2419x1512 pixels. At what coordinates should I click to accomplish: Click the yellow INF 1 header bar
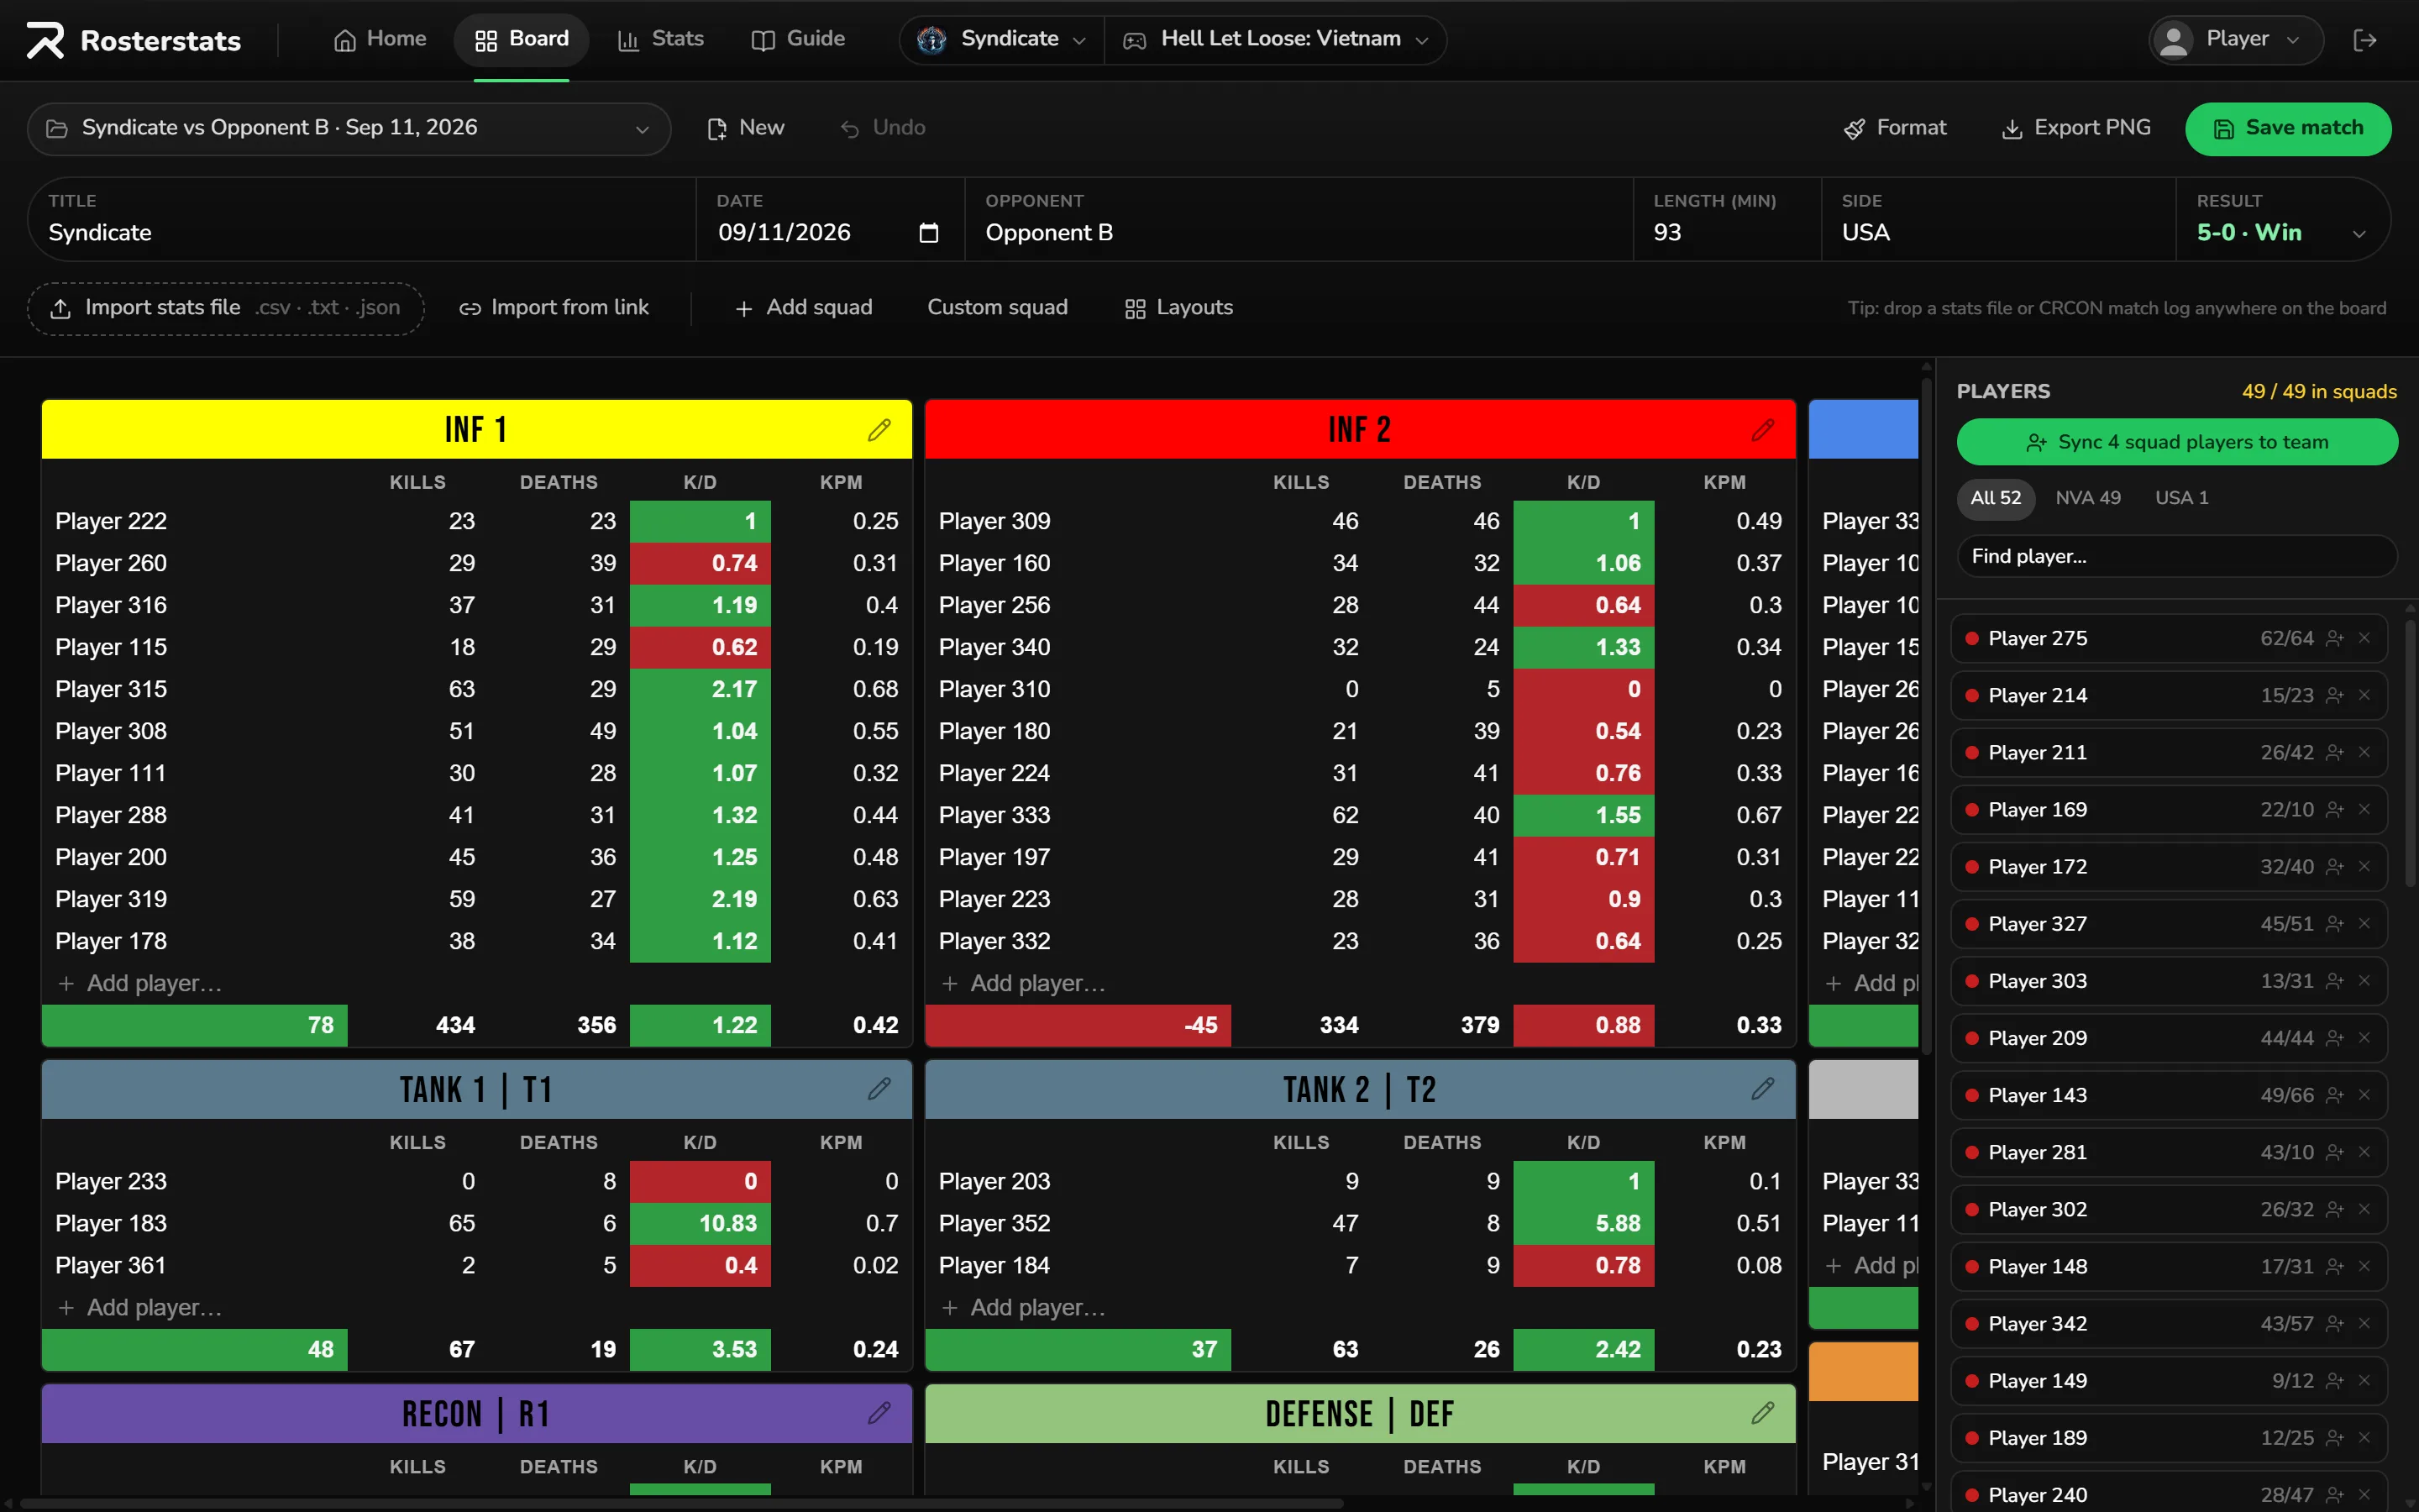coord(475,430)
